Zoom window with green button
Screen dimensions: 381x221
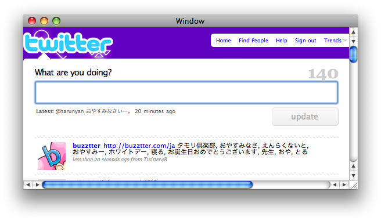pyautogui.click(x=56, y=21)
